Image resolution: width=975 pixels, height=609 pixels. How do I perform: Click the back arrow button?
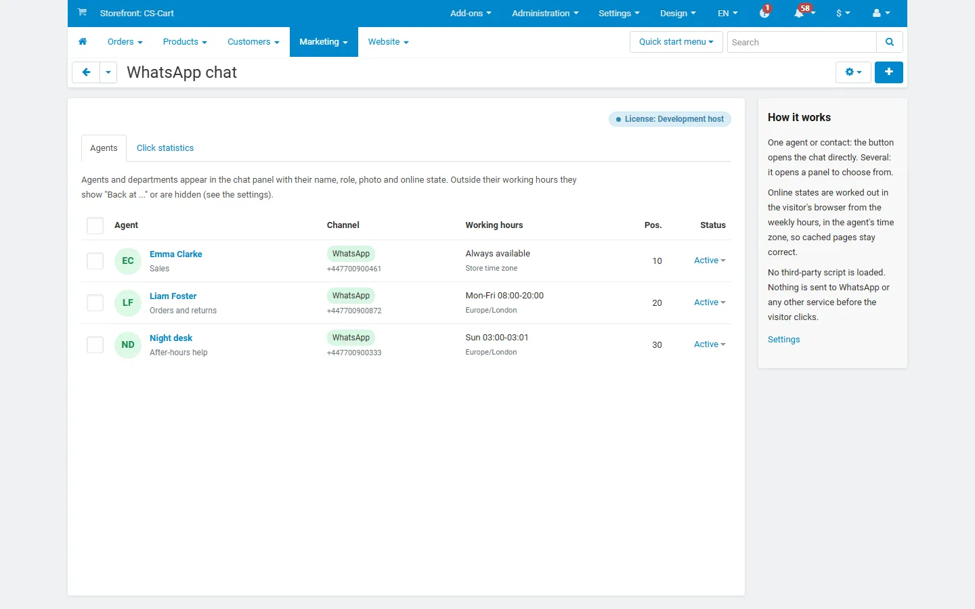(86, 72)
